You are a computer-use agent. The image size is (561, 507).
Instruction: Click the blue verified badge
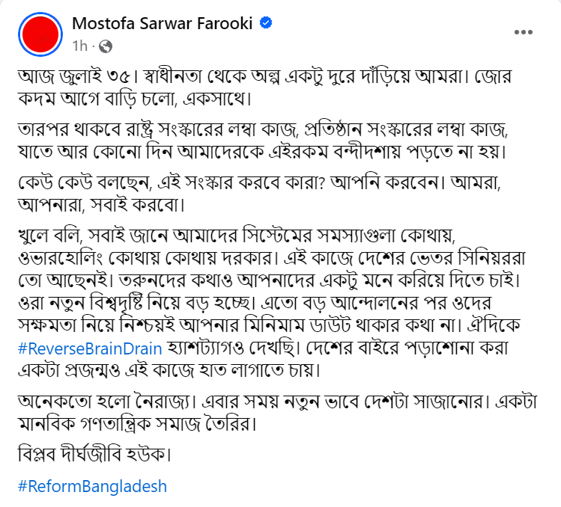pyautogui.click(x=266, y=23)
